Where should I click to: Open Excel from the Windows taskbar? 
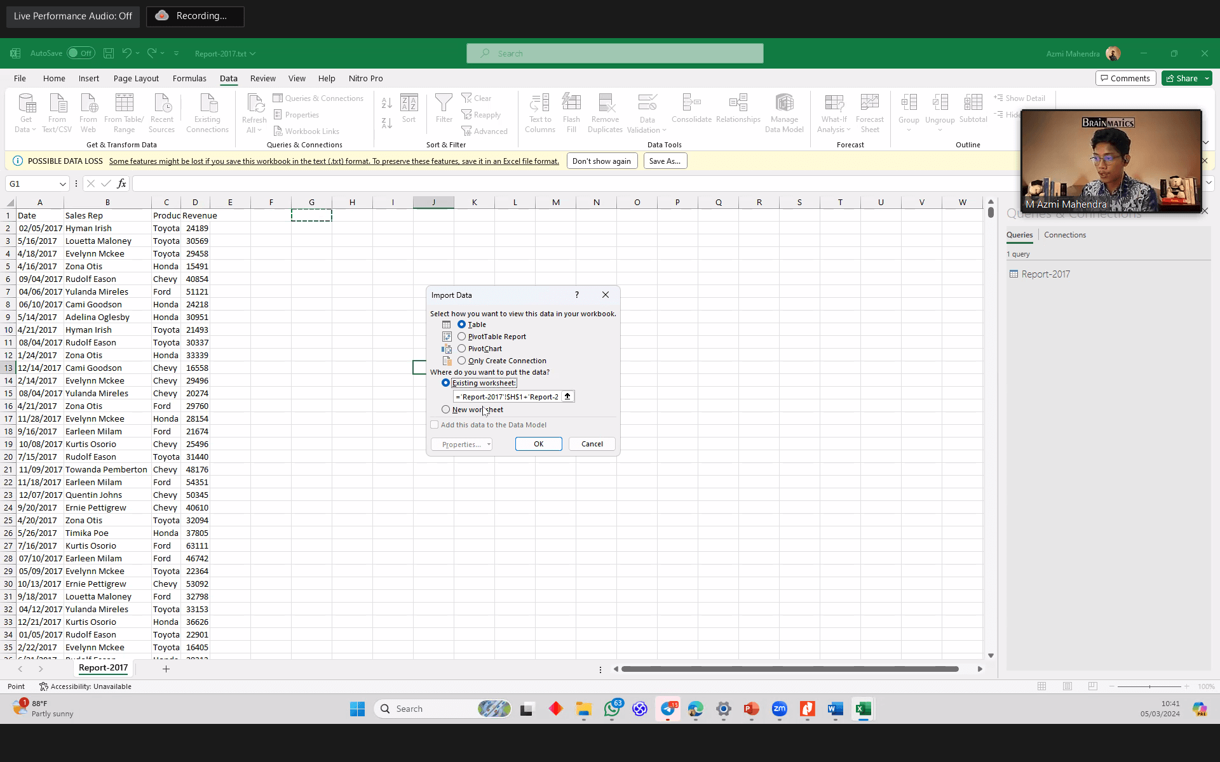(863, 709)
